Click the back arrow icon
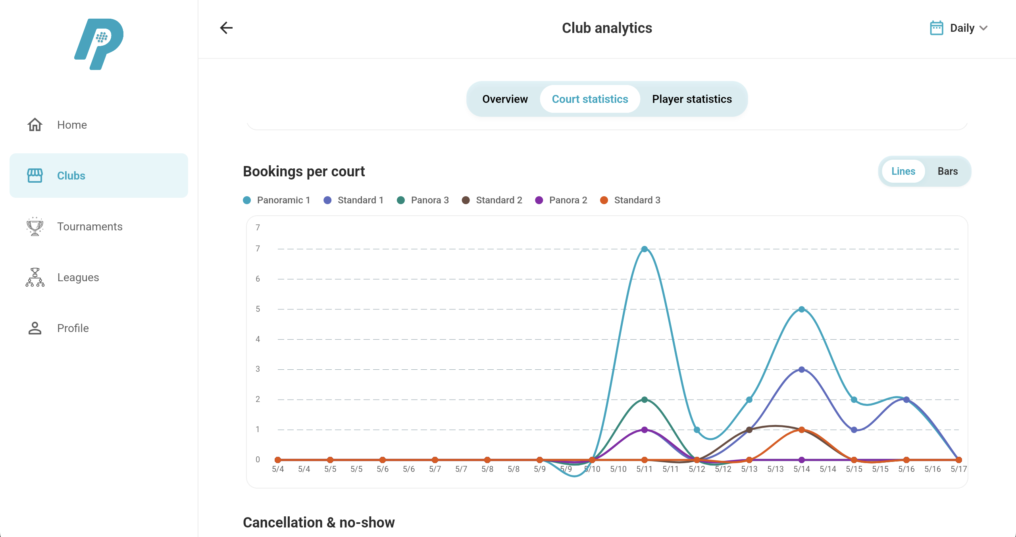This screenshot has height=537, width=1016. coord(226,28)
